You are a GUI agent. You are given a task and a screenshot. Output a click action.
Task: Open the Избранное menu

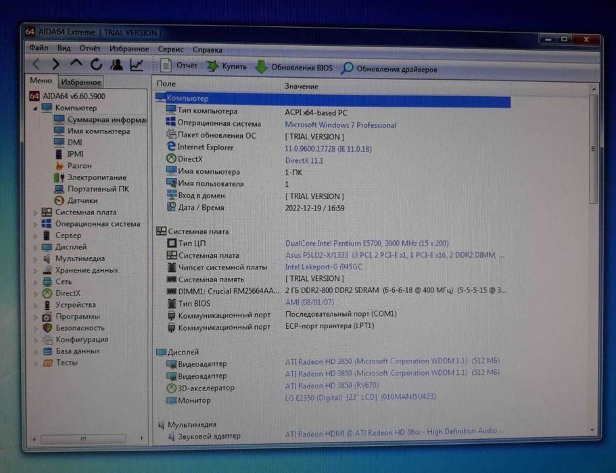tap(129, 49)
